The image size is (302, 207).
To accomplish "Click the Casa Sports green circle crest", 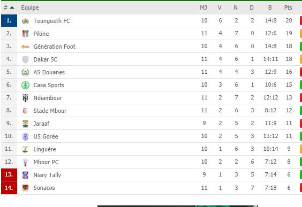I will [x=25, y=85].
